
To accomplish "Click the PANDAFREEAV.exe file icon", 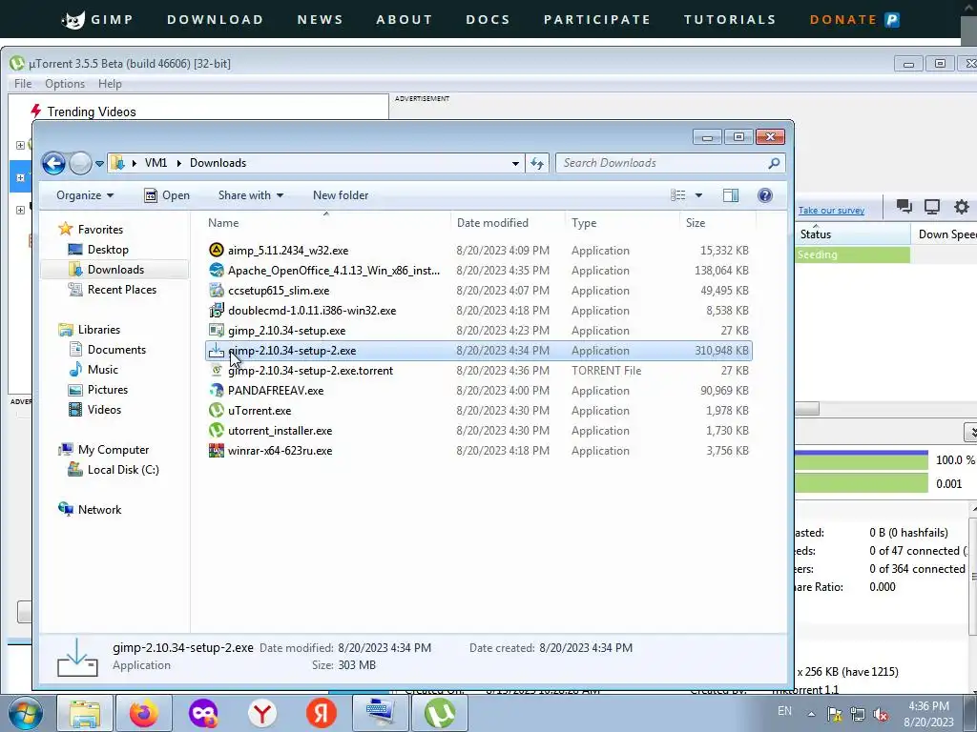I will point(217,390).
